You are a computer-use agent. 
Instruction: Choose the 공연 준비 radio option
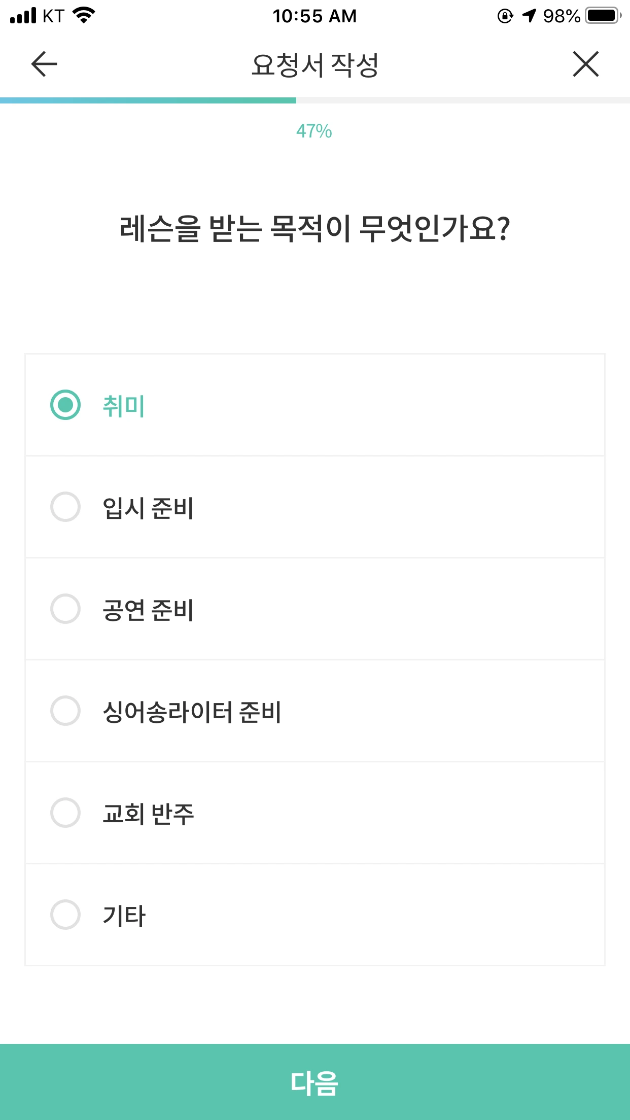[65, 609]
